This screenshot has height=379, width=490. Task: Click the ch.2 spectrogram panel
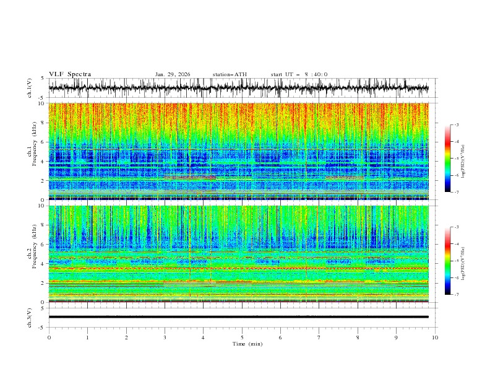(x=238, y=254)
